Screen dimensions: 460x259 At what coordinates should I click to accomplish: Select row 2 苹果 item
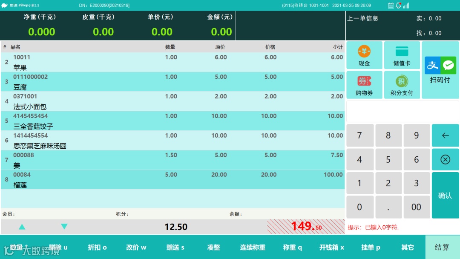click(x=173, y=62)
